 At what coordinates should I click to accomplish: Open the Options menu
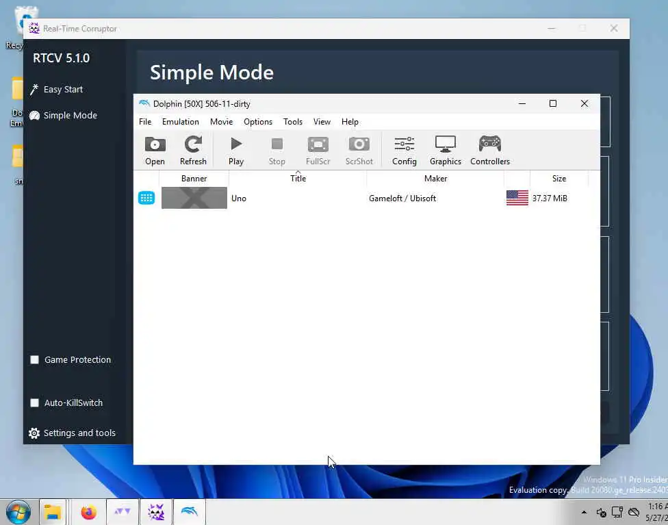(x=258, y=122)
